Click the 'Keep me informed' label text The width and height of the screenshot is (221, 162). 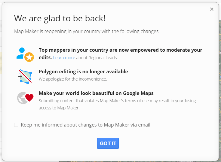[85, 125]
